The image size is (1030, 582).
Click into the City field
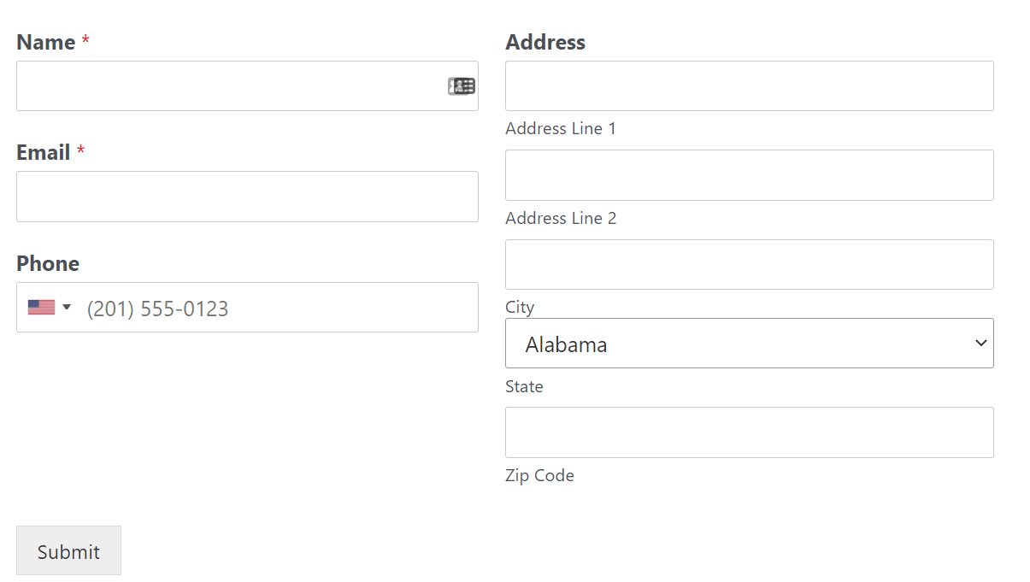click(749, 264)
